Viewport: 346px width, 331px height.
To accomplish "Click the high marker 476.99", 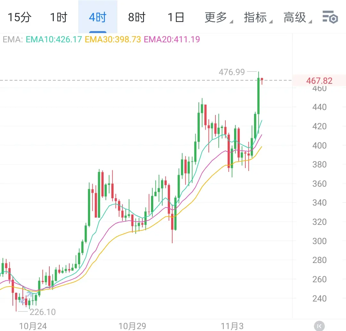I will pos(232,72).
